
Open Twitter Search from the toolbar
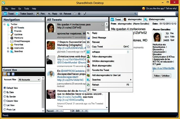(x=24, y=14)
